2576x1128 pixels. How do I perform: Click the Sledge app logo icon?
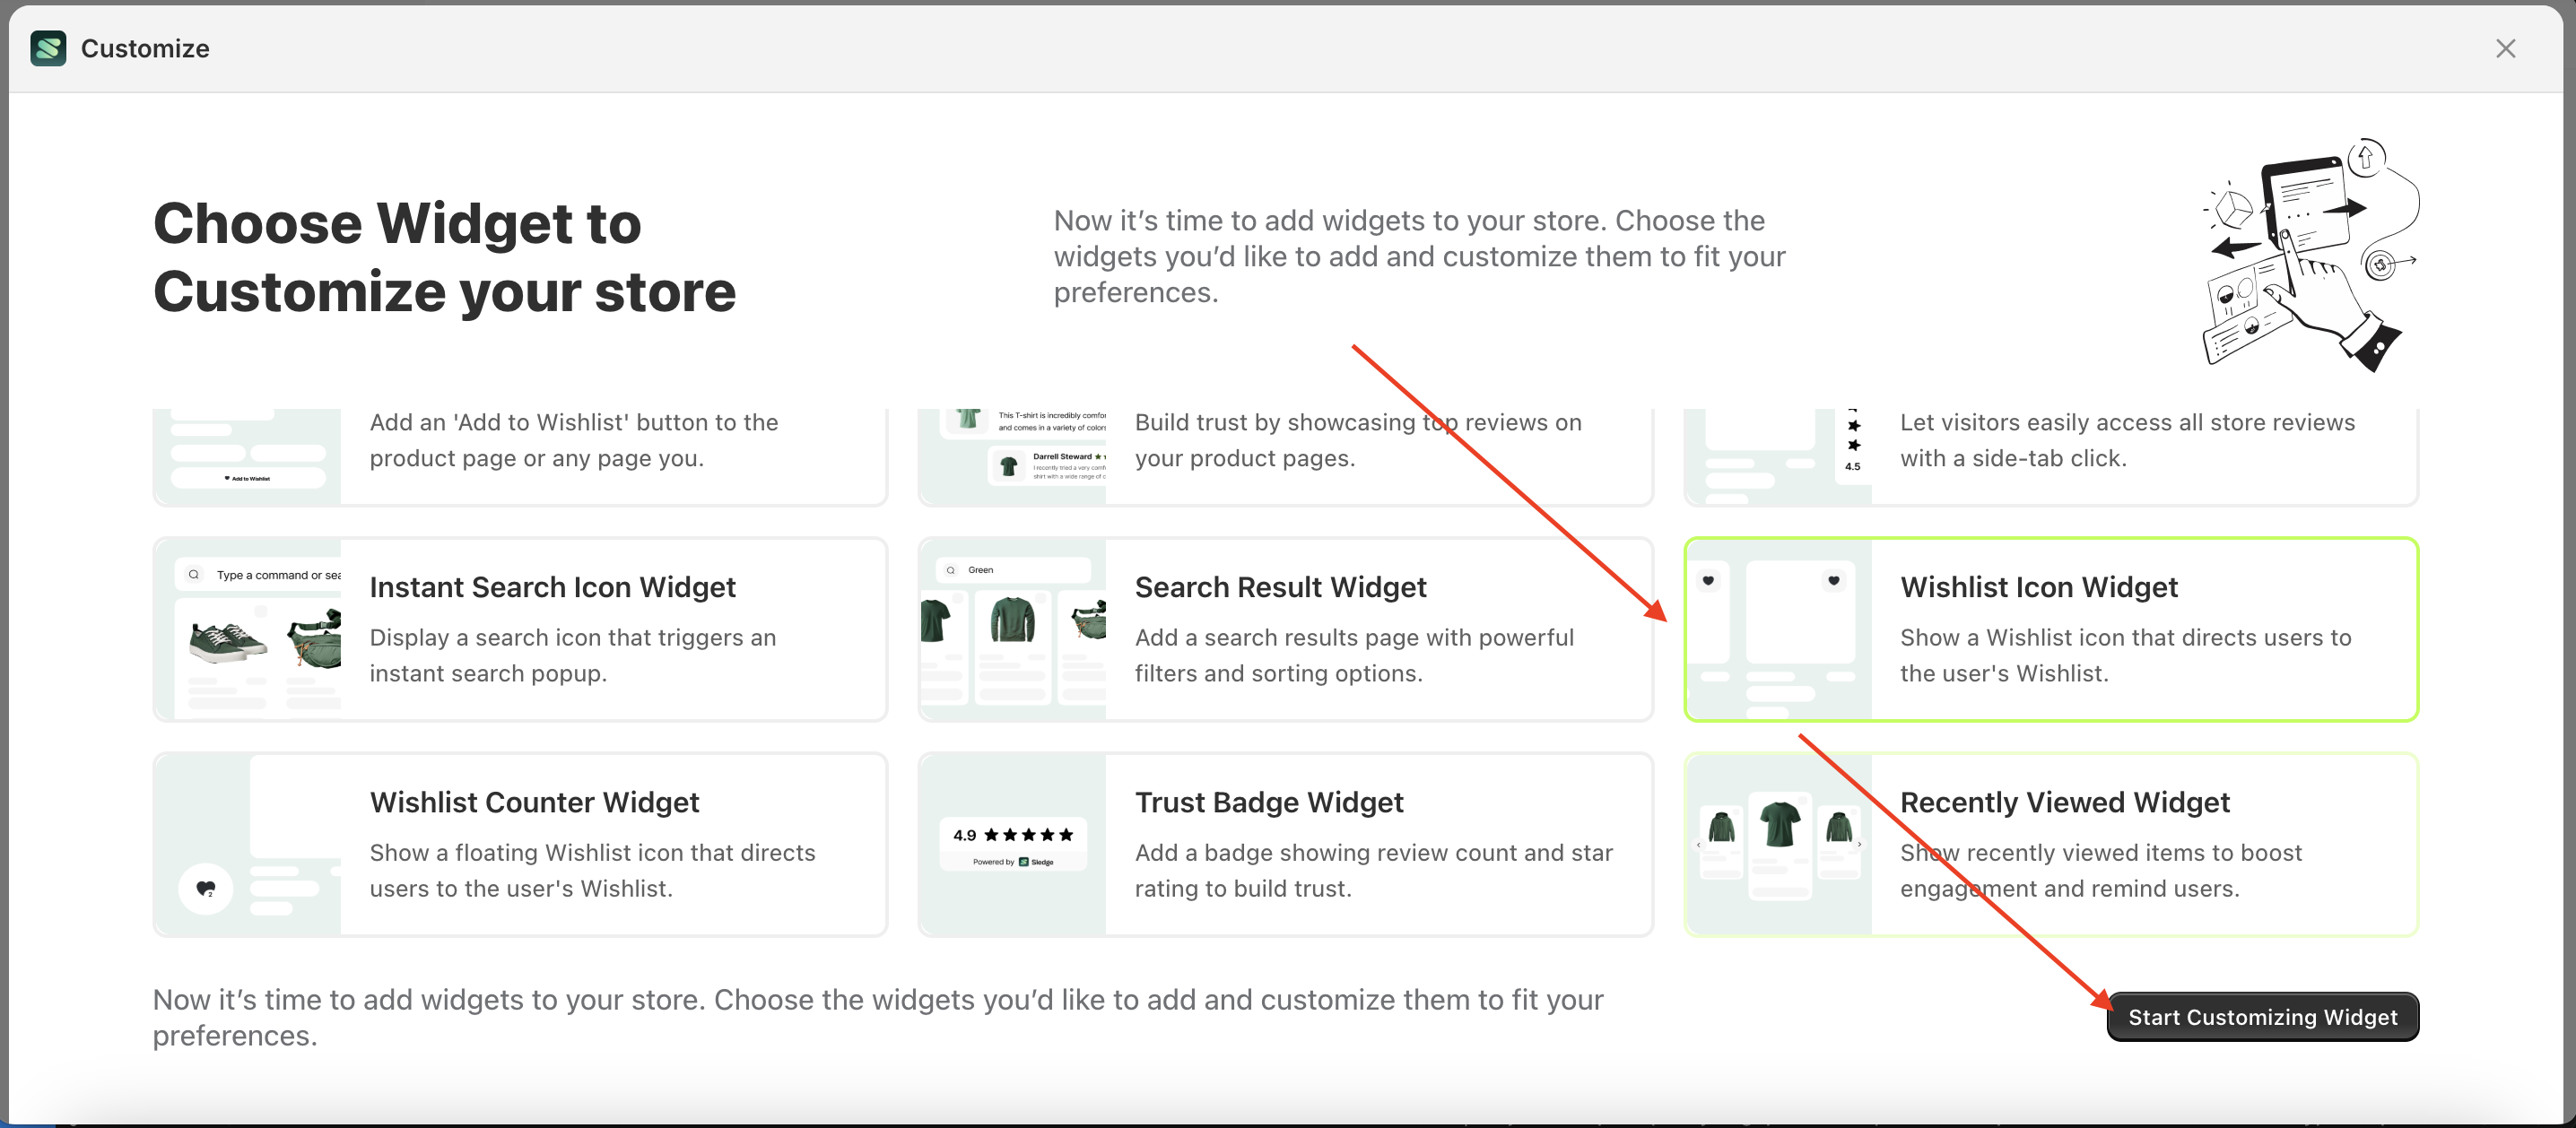click(x=48, y=48)
